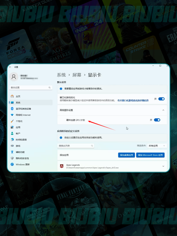Open 游戏 (Gaming) settings
Image resolution: width=177 pixels, height=236 pixels.
pos(30,146)
